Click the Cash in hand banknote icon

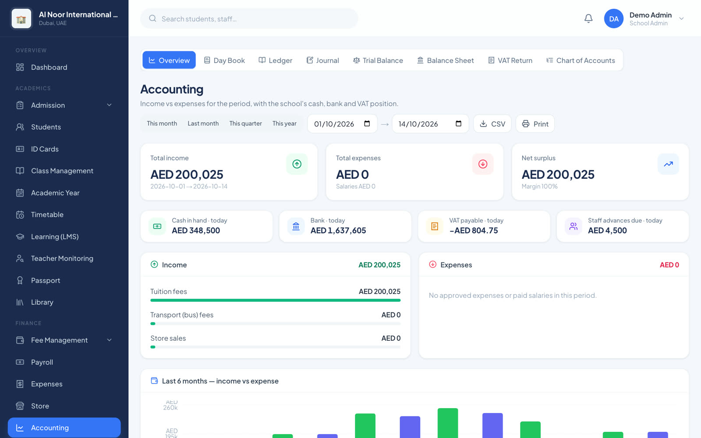157,226
